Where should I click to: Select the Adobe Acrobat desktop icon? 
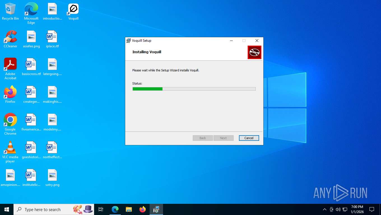(10, 69)
